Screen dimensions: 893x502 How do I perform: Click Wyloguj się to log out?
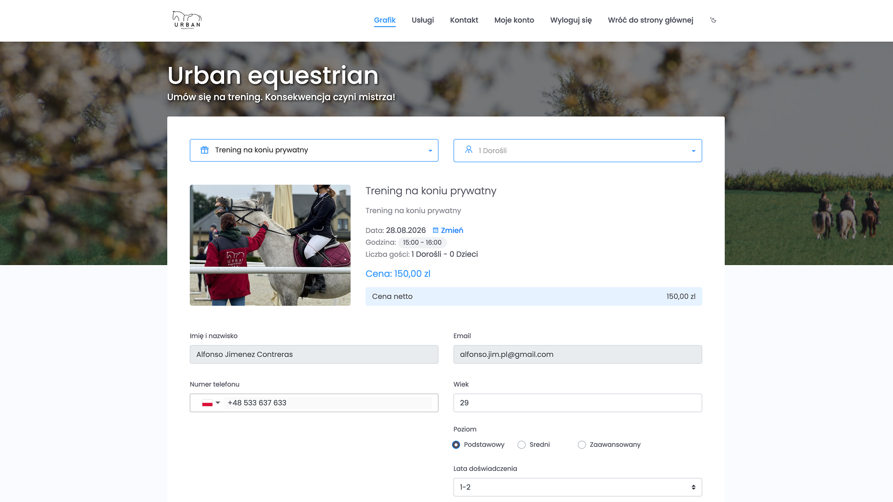(571, 20)
